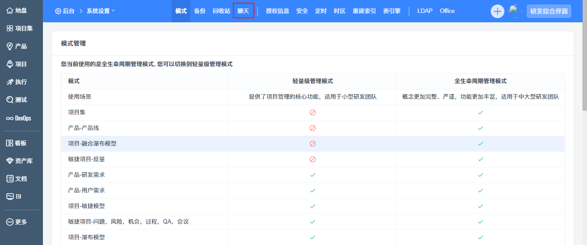
Task: Click the plus quick-create button
Action: tap(498, 11)
